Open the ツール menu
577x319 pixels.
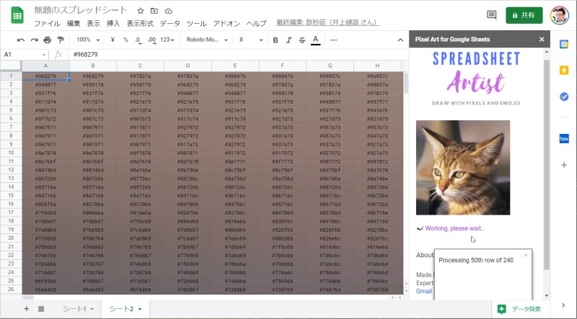click(x=196, y=24)
